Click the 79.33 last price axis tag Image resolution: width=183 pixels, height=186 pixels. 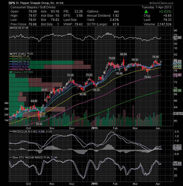(x=177, y=61)
